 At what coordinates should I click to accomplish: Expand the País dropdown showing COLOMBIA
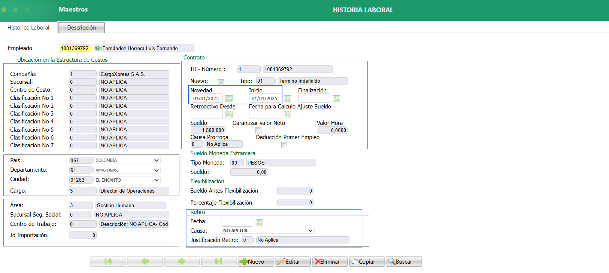tap(127, 160)
